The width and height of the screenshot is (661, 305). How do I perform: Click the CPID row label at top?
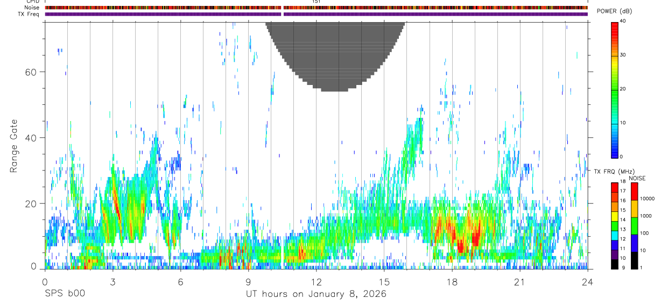(x=32, y=2)
